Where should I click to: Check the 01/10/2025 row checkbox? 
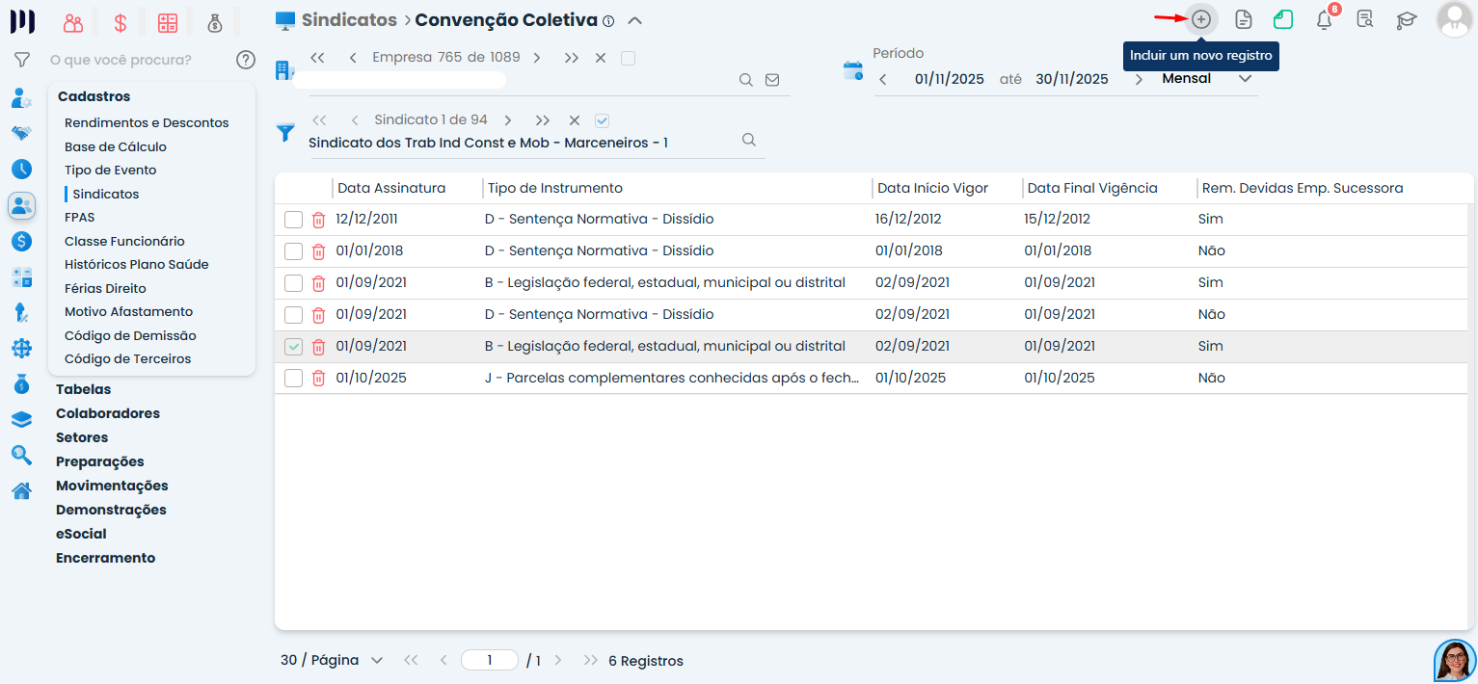[293, 379]
